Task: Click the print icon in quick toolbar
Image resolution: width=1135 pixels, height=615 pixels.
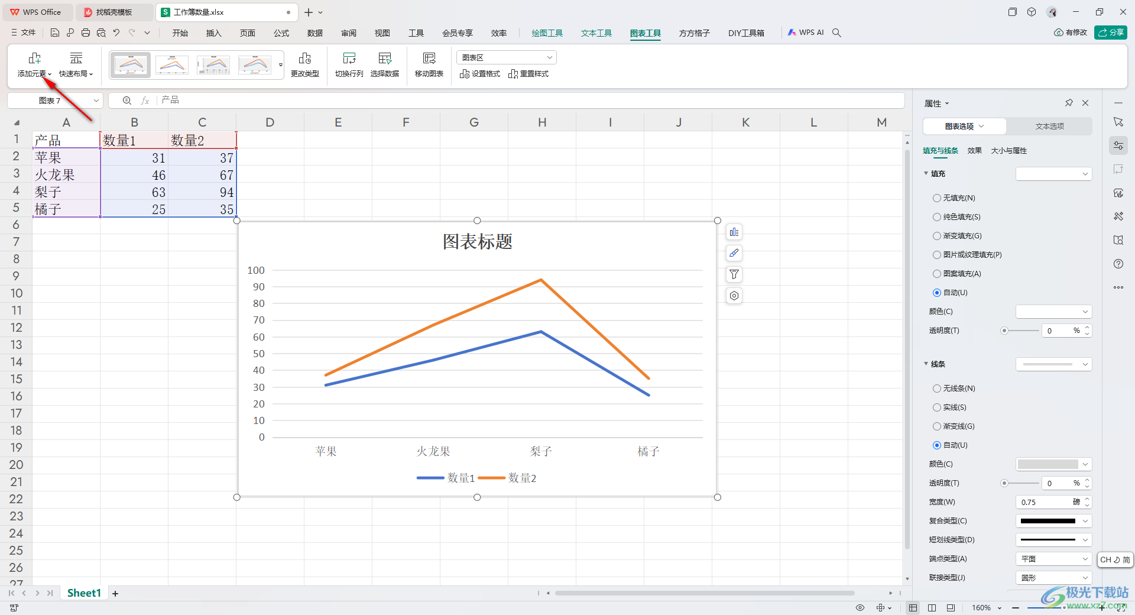Action: tap(86, 33)
